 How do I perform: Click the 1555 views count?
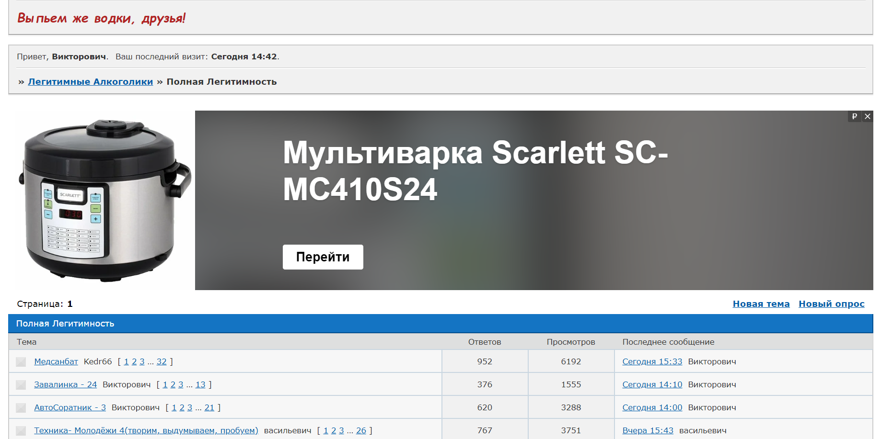point(571,384)
